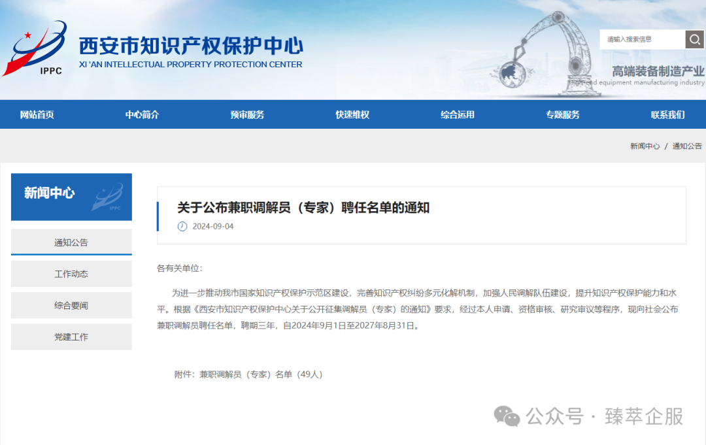The width and height of the screenshot is (706, 445).
Task: Open the 专题服务 navigation entry
Action: click(561, 114)
